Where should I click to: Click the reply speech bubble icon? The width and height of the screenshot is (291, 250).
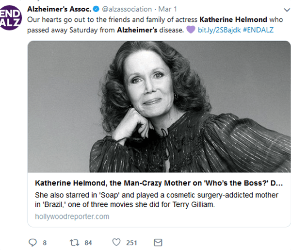coord(33,242)
